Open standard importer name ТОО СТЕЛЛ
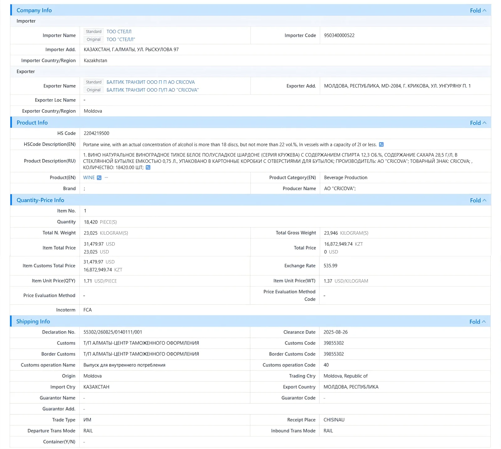The width and height of the screenshot is (501, 449). pos(119,32)
